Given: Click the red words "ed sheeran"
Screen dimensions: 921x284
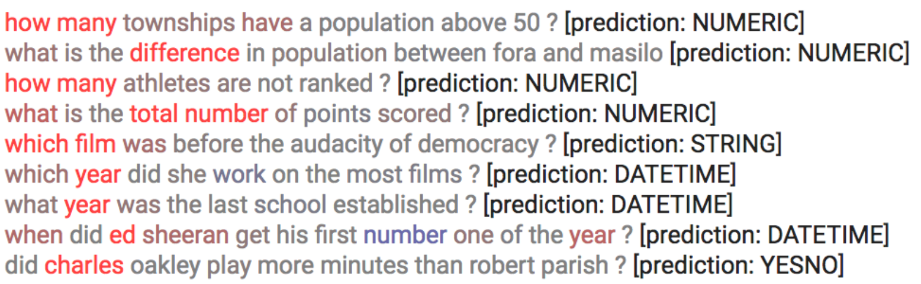Looking at the screenshot, I should tap(169, 236).
